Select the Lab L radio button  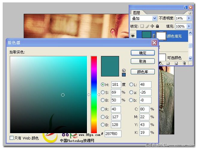point(131,85)
